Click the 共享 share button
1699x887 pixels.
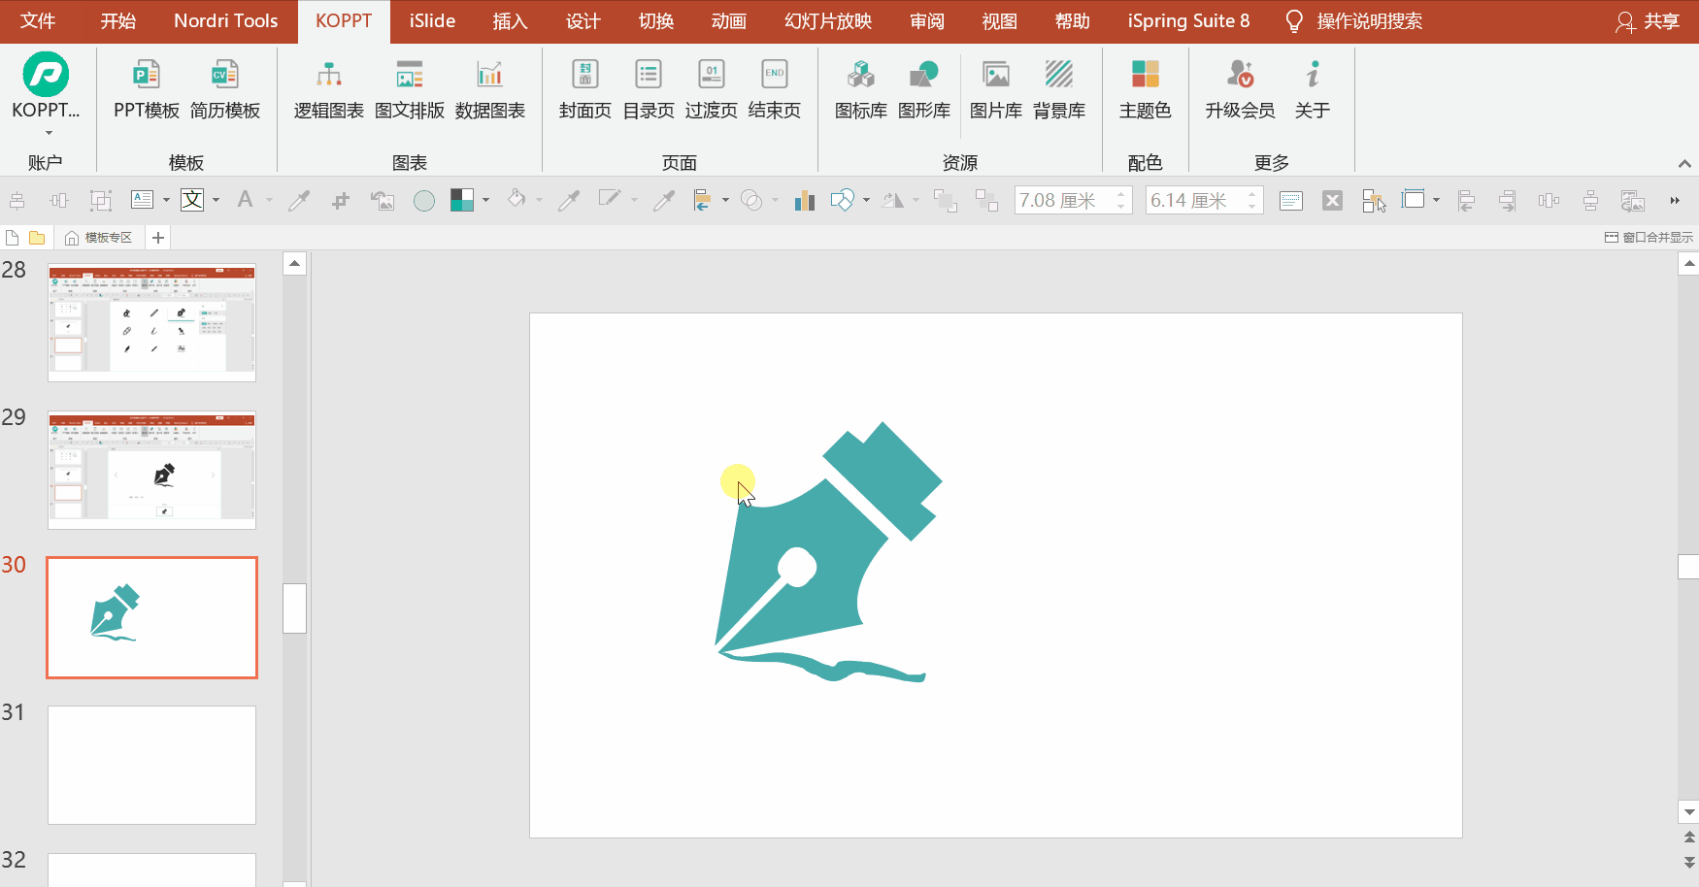click(1648, 21)
